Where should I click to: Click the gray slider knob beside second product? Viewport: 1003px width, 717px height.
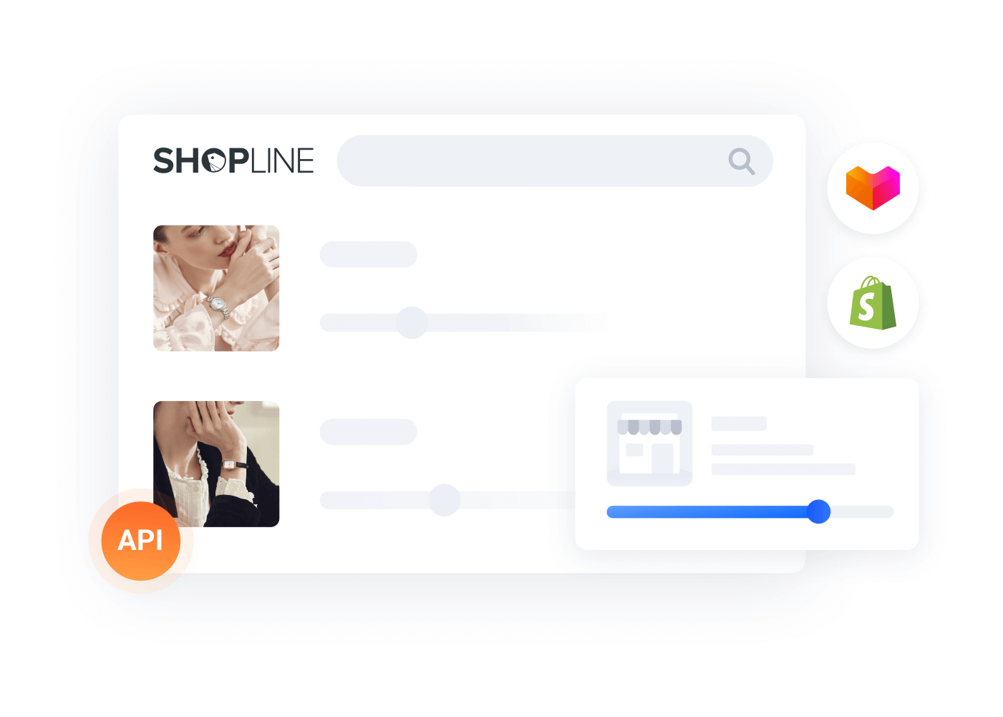coord(445,500)
